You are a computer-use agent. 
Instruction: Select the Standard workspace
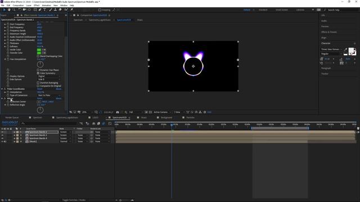[263, 10]
